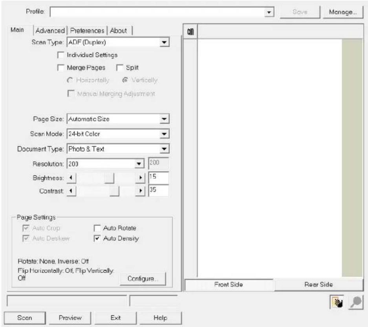Expand the Document Type dropdown
Image resolution: width=368 pixels, height=327 pixels.
click(x=164, y=149)
